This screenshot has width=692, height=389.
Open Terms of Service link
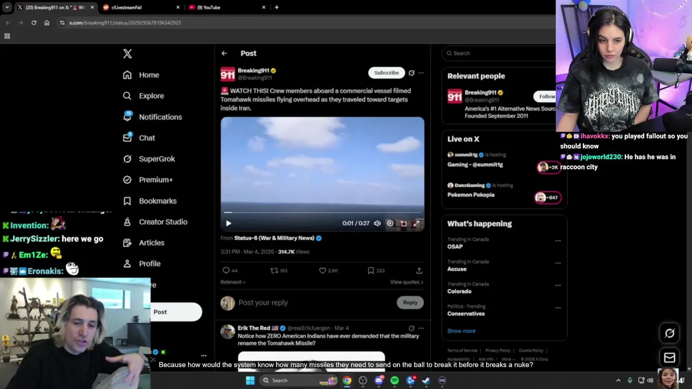tap(462, 351)
